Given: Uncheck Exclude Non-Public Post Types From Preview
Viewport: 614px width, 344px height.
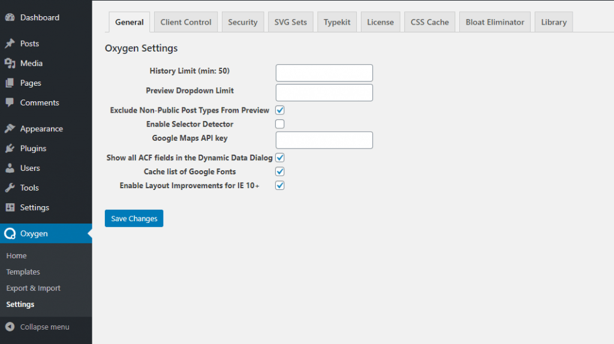Looking at the screenshot, I should tap(280, 110).
